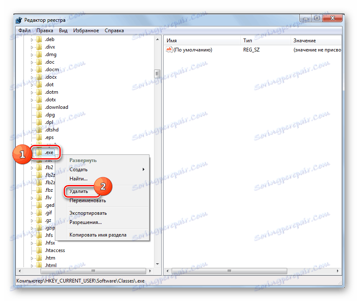Click the .dotx folder icon
The image size is (358, 301).
39,100
